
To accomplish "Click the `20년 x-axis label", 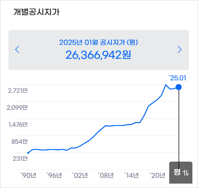I will pos(157,175).
